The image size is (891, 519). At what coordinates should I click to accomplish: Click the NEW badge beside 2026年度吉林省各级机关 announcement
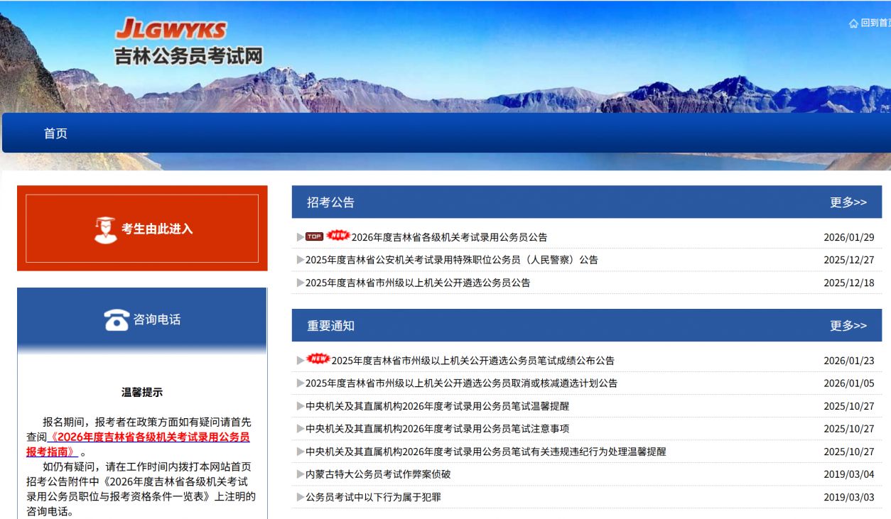click(x=338, y=235)
